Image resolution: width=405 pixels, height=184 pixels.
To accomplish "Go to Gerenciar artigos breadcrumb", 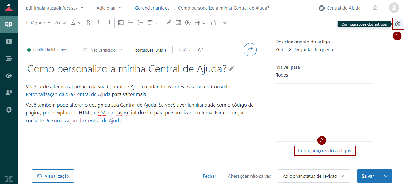I will (152, 8).
